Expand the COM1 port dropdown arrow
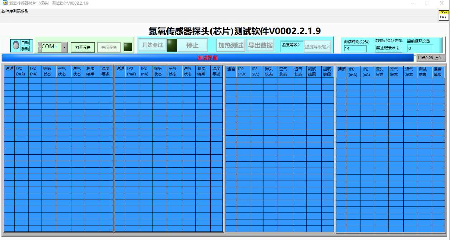This screenshot has width=450, height=240. point(65,47)
